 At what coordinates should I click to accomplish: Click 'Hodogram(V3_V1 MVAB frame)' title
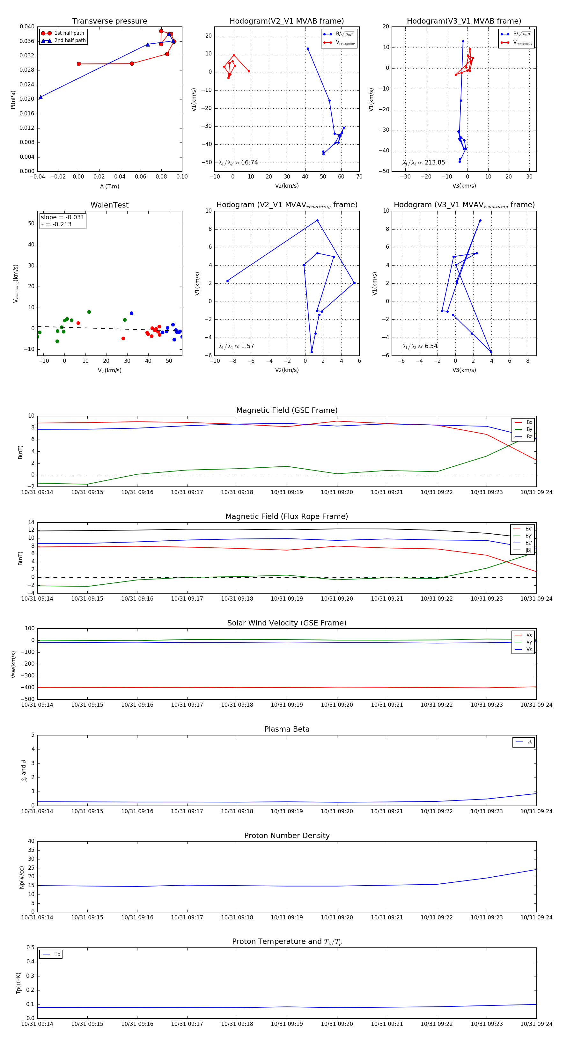[464, 21]
